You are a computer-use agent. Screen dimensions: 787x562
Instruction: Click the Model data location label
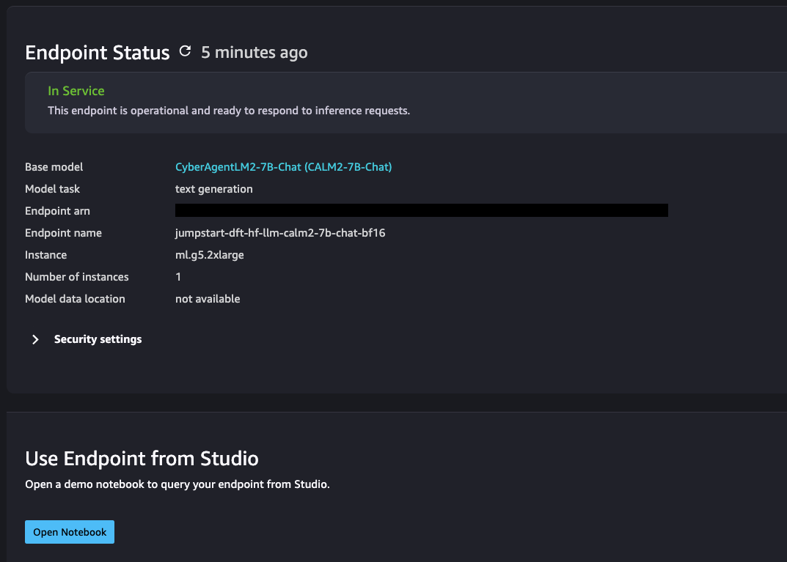[x=75, y=299]
